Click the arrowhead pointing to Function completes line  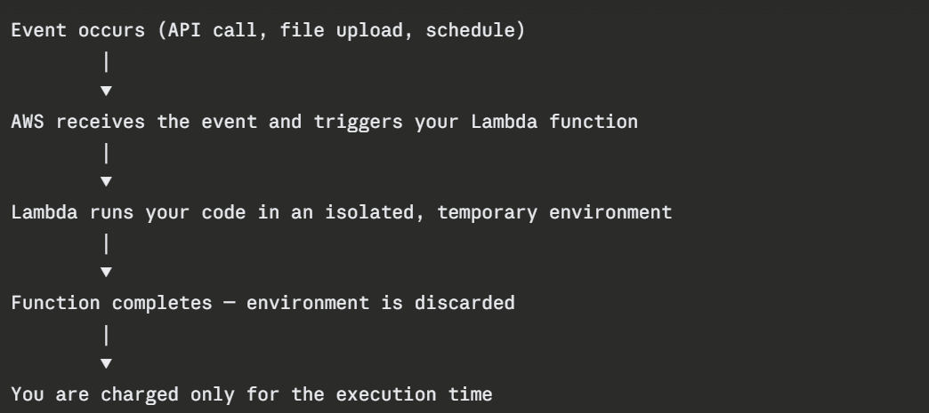click(x=107, y=272)
